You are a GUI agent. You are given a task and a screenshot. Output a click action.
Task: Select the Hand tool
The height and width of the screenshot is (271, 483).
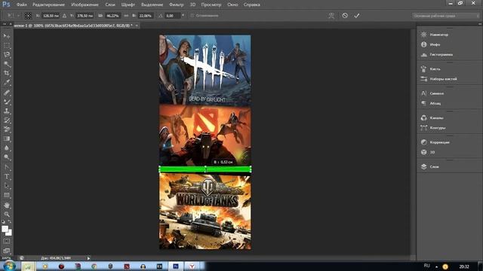[x=7, y=205]
